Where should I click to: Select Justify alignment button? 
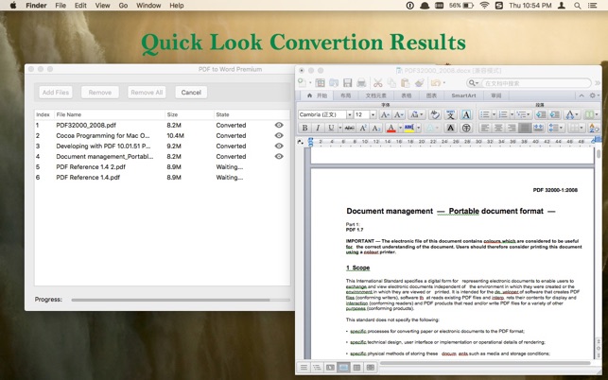(x=525, y=128)
